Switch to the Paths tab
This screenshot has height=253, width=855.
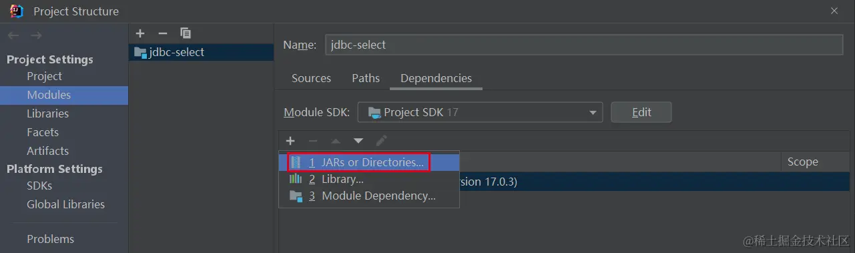click(366, 78)
